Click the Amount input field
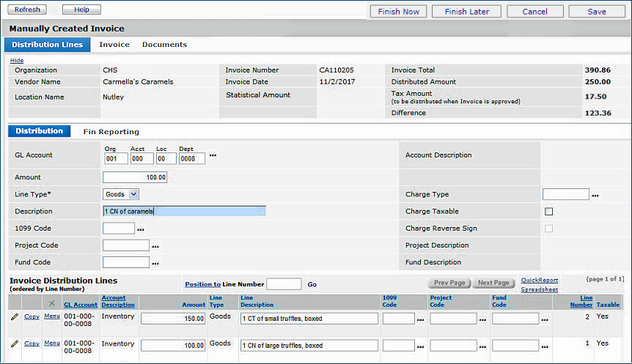The width and height of the screenshot is (632, 364). point(136,177)
